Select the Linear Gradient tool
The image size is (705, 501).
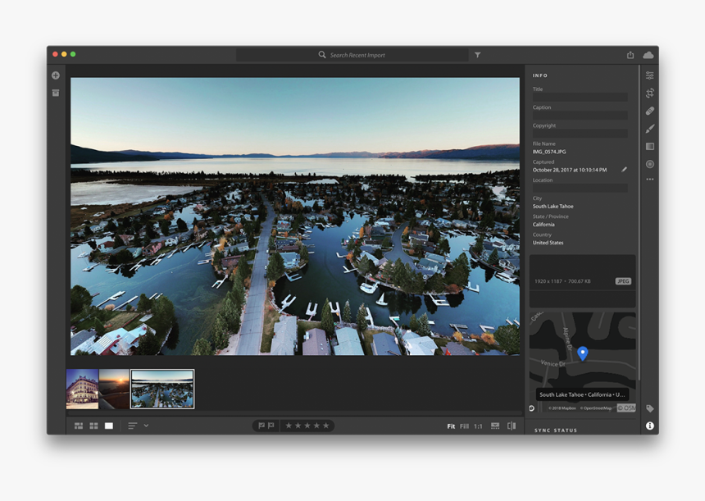(x=650, y=146)
